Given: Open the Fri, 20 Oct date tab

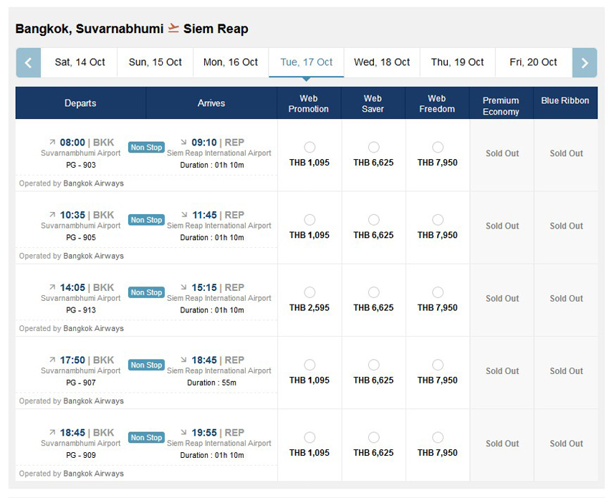Looking at the screenshot, I should point(533,62).
